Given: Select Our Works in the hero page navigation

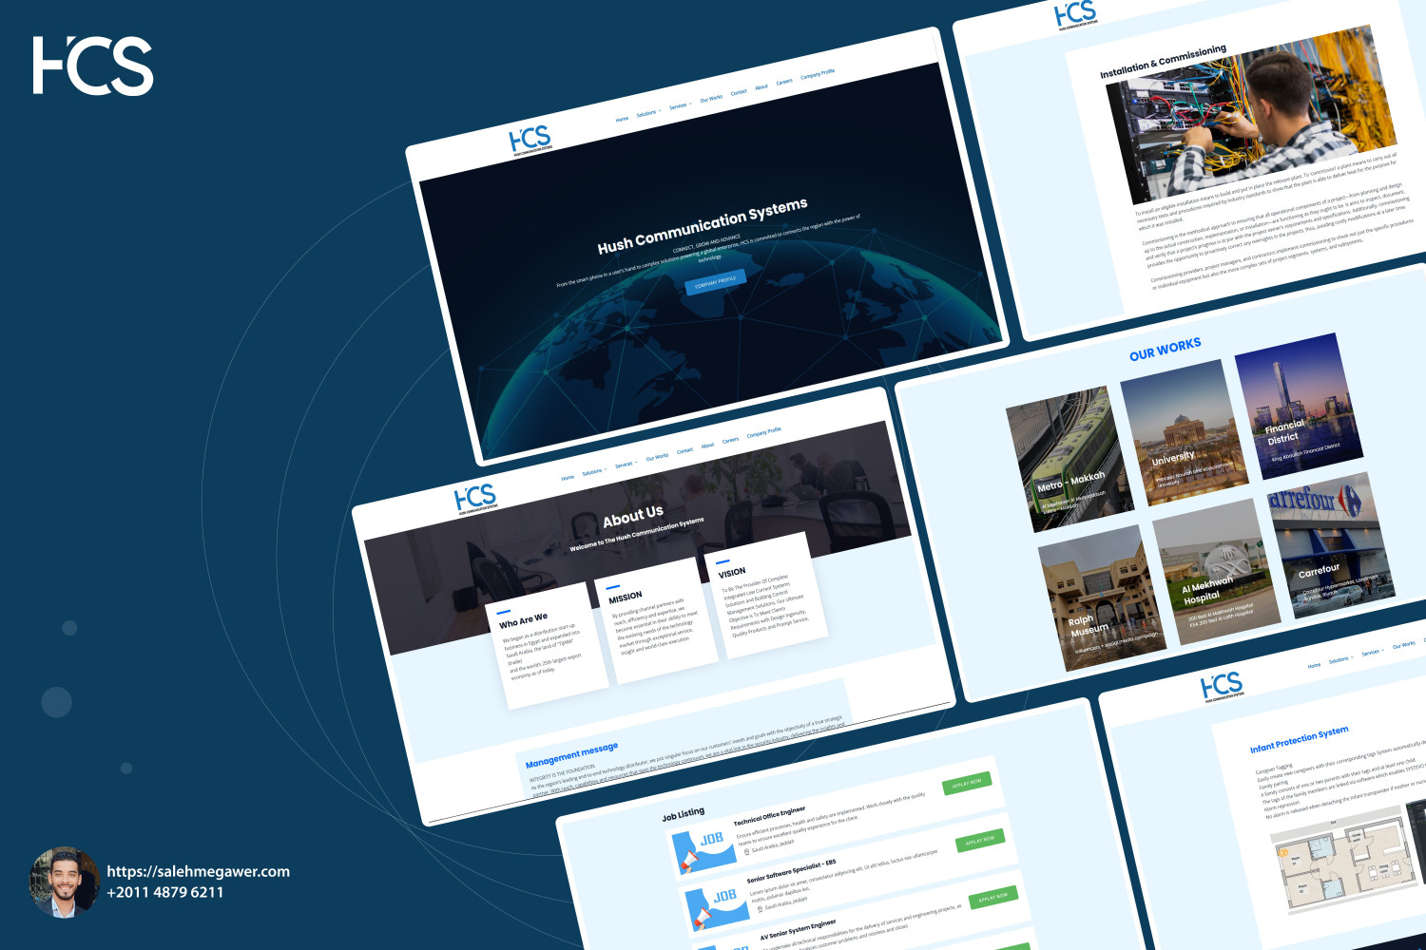Looking at the screenshot, I should pyautogui.click(x=711, y=99).
